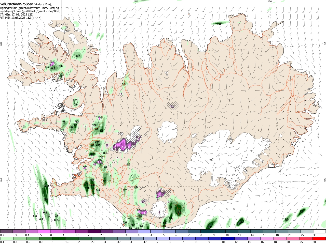Click the '(+47 h)' forecast offset text
This screenshot has width=326, height=244.
(x=36, y=18)
